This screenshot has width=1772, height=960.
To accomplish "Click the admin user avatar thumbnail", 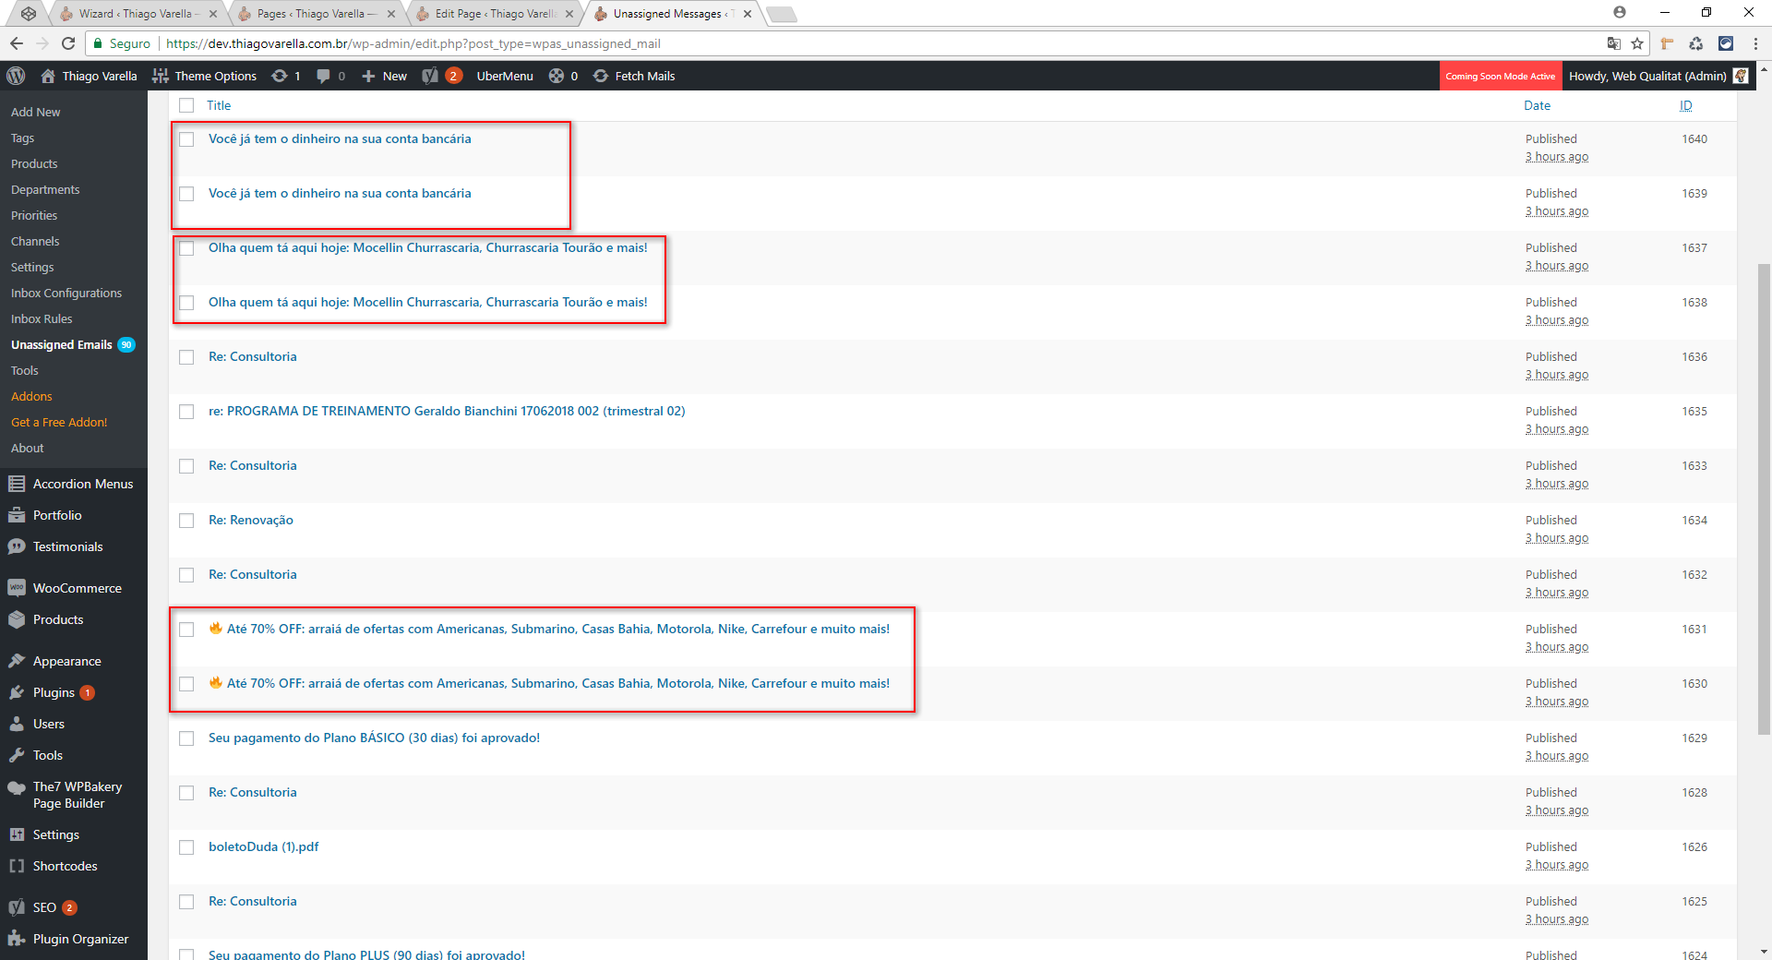I will pos(1741,76).
